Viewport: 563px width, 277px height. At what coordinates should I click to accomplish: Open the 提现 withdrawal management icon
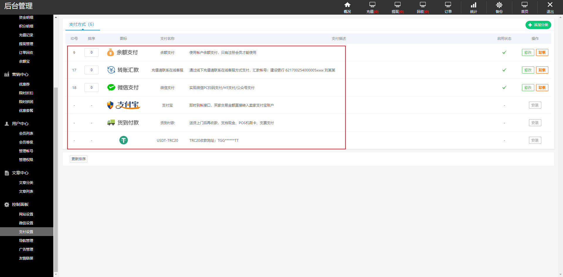tap(397, 7)
